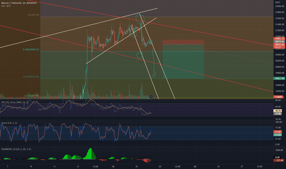This screenshot has width=286, height=169.
Task: Click date label 23 on the time axis
Action: tap(195, 167)
